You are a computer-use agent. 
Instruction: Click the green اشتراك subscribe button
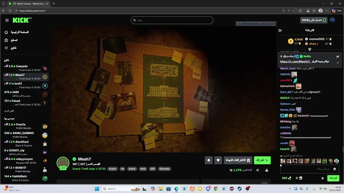[x=262, y=160]
